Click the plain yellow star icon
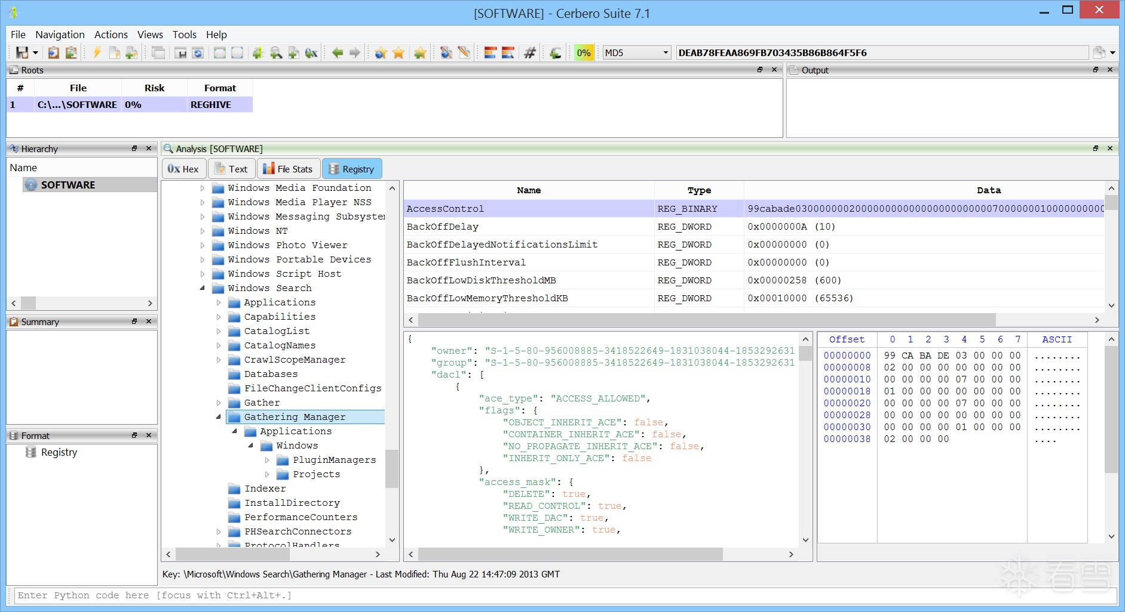The width and height of the screenshot is (1125, 612). [x=398, y=52]
